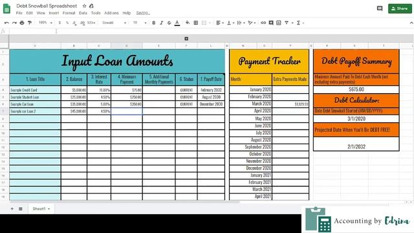Select the $675.00 summary cell
The width and height of the screenshot is (414, 233).
point(356,89)
